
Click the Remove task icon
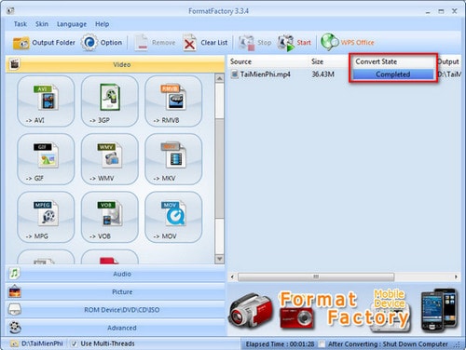[x=141, y=43]
